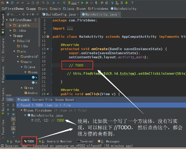This screenshot has height=149, width=186.
Task: Open Project panel gear settings
Action: [x=33, y=14]
